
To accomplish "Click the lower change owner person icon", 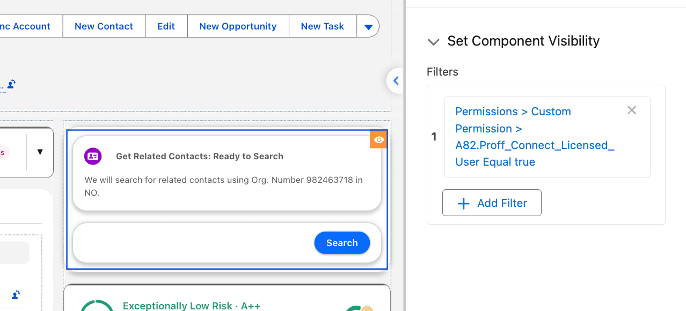I will (x=16, y=294).
